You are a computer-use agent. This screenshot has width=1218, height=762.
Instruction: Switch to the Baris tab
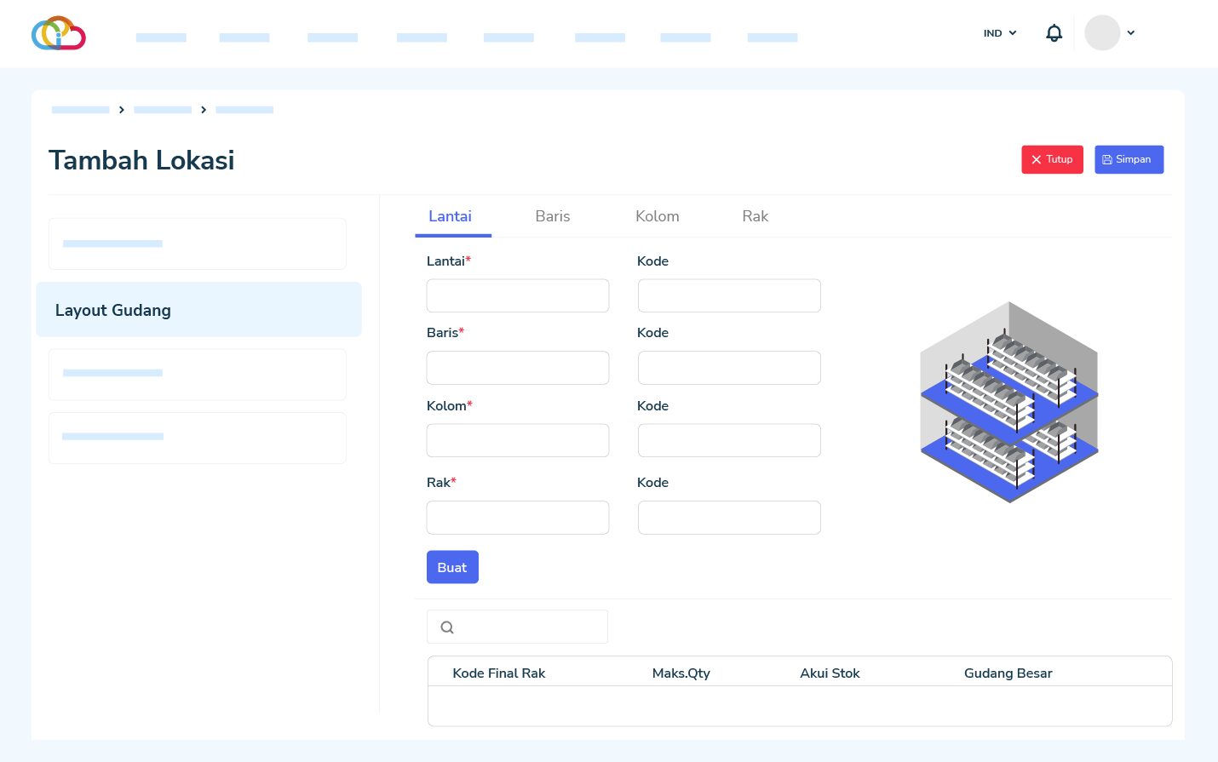552,216
